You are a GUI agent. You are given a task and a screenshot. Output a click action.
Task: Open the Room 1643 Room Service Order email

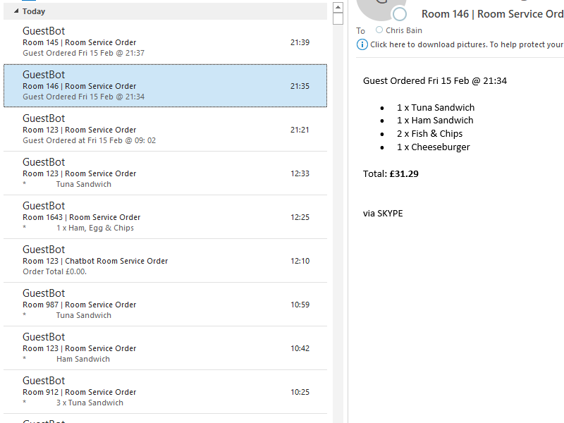(x=165, y=217)
